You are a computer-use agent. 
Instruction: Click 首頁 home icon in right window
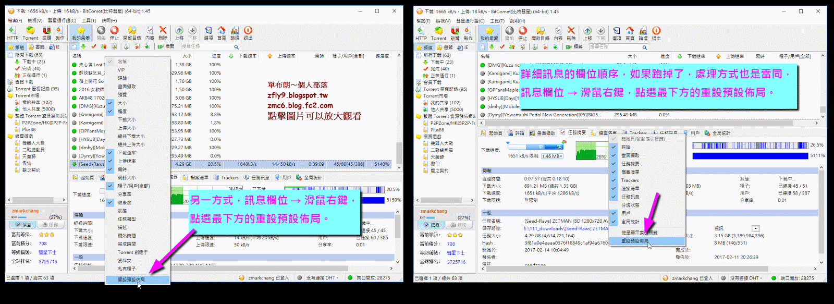tap(630, 33)
